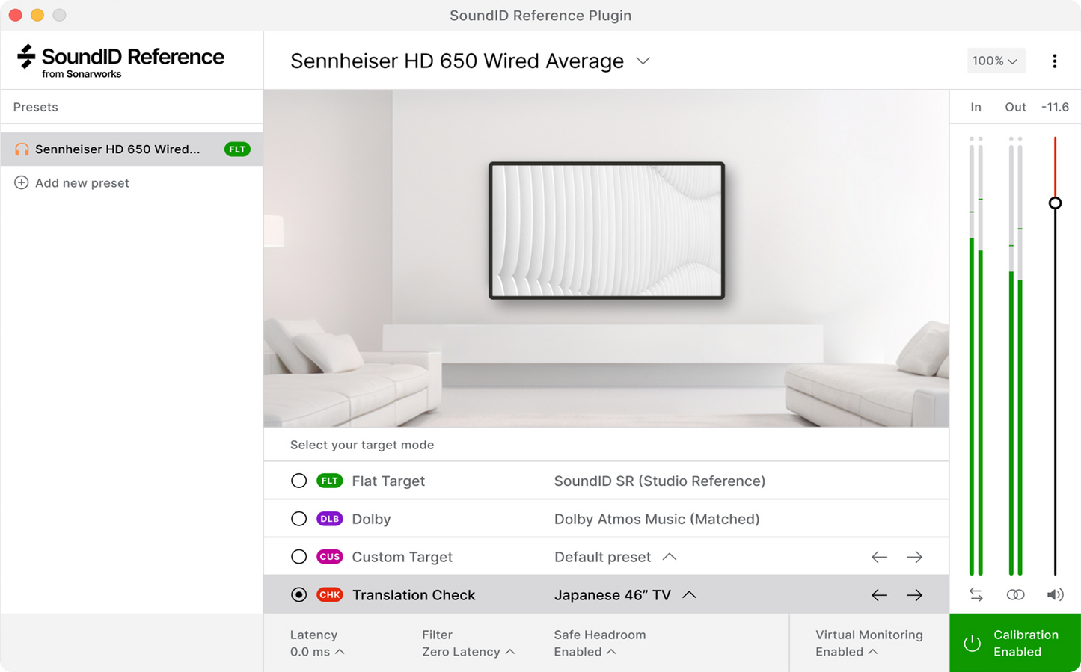Click next arrow on Translation Check row
The height and width of the screenshot is (672, 1081).
click(914, 595)
